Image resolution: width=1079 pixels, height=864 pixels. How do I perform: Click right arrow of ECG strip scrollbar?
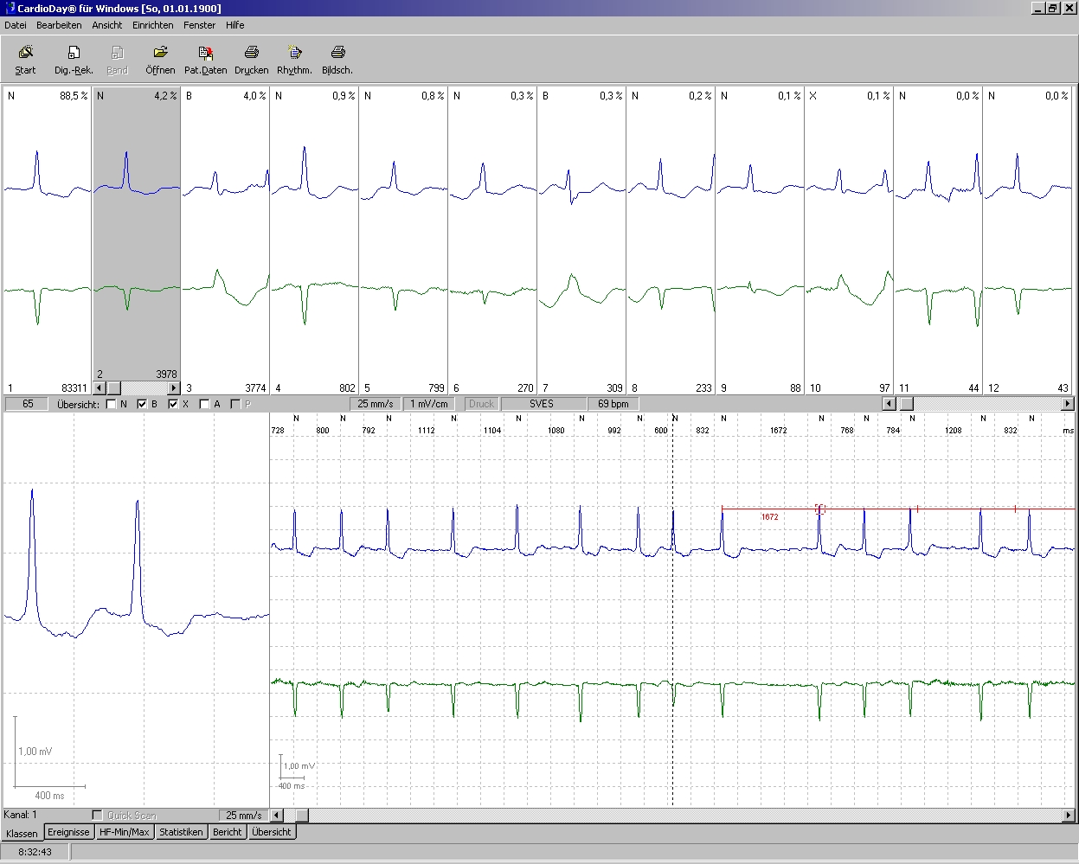point(1068,815)
